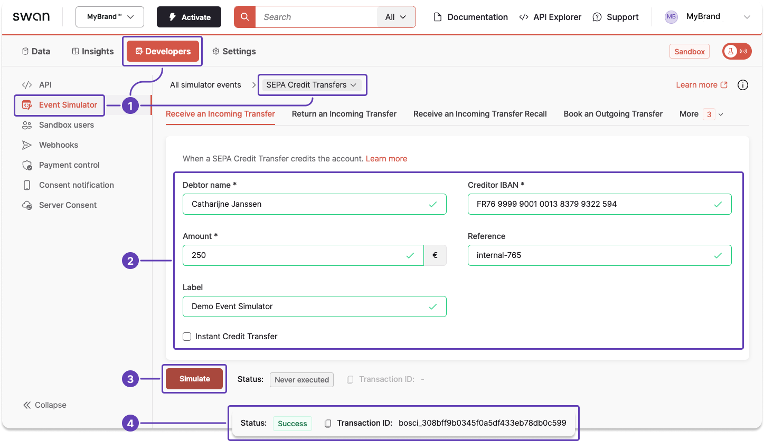The height and width of the screenshot is (441, 764).
Task: Click the Consent notification sidebar icon
Action: [26, 185]
